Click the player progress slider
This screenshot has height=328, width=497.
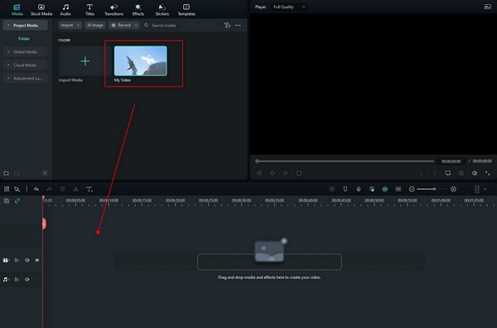click(345, 161)
